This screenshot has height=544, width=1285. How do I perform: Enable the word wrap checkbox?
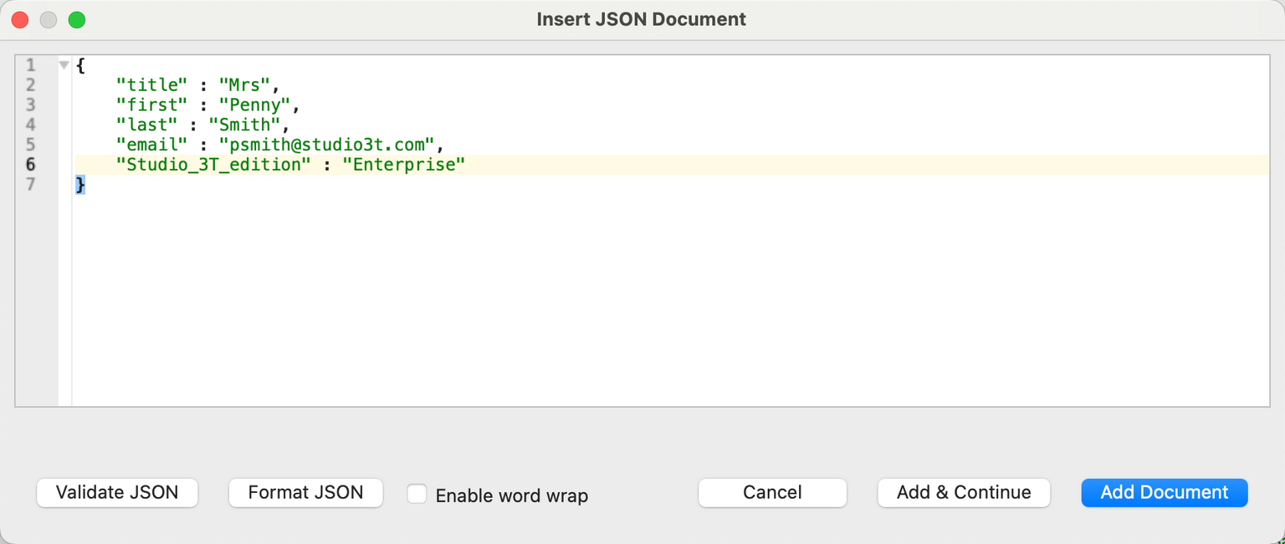click(x=417, y=493)
